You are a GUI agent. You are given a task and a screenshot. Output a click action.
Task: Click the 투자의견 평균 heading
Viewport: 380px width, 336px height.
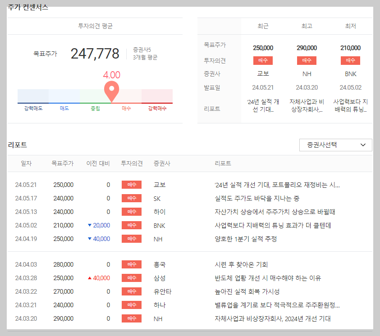pos(95,26)
